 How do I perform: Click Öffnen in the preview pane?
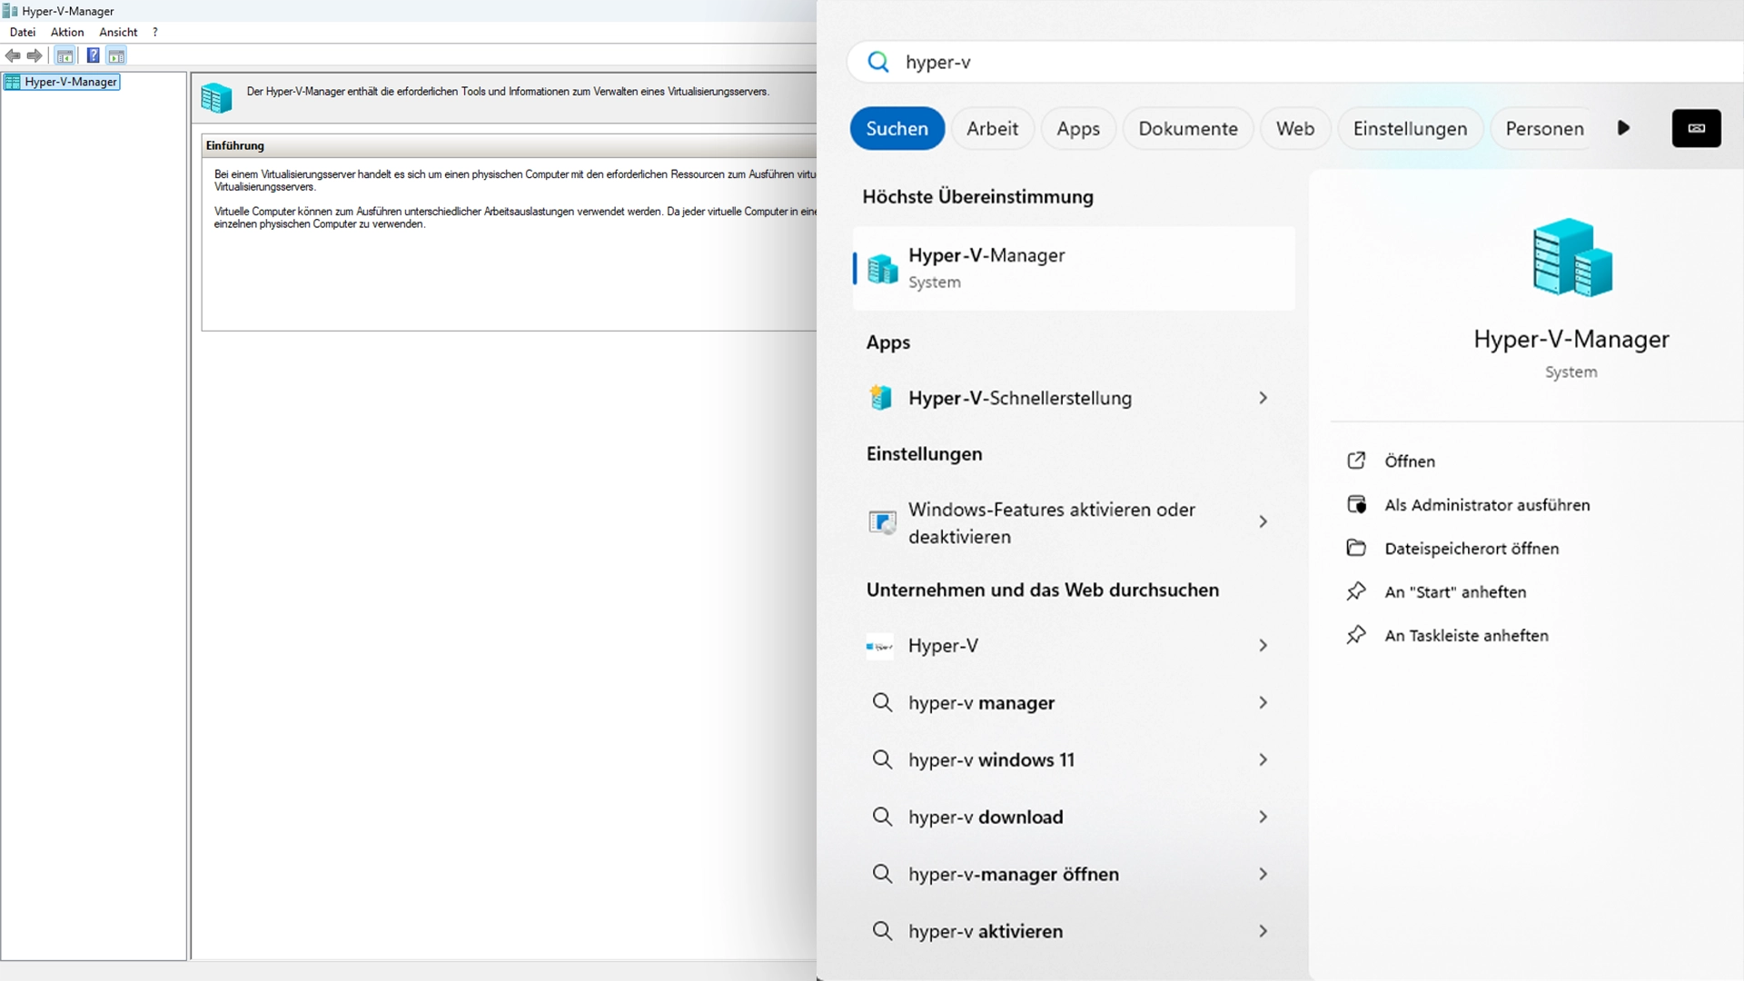click(1410, 461)
